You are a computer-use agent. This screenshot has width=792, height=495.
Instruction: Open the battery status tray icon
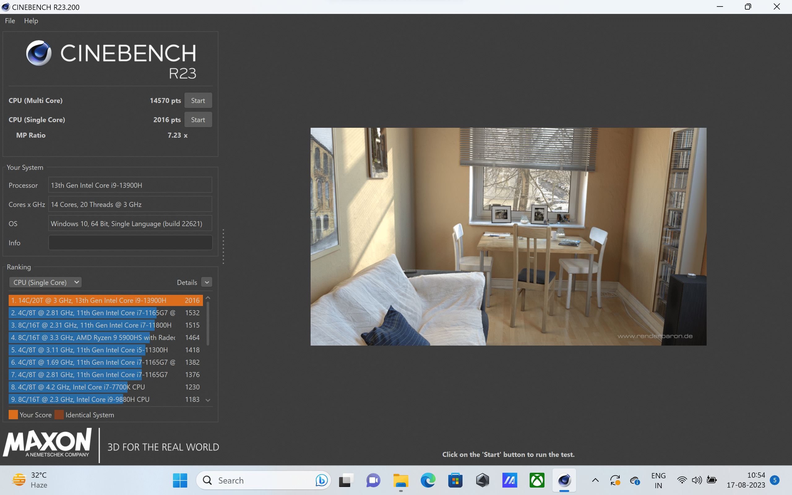pos(712,480)
